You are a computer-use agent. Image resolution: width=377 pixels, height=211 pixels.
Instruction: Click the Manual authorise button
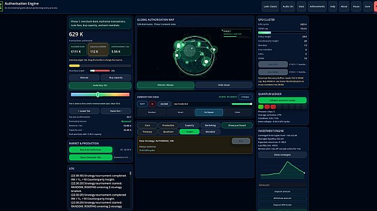click(x=84, y=78)
